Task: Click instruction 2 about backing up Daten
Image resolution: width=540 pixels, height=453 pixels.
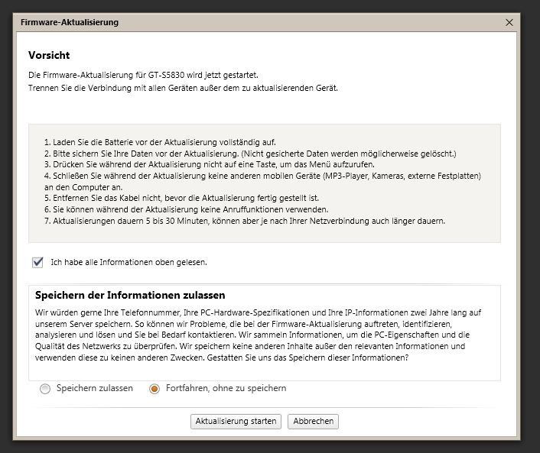Action: (x=250, y=154)
